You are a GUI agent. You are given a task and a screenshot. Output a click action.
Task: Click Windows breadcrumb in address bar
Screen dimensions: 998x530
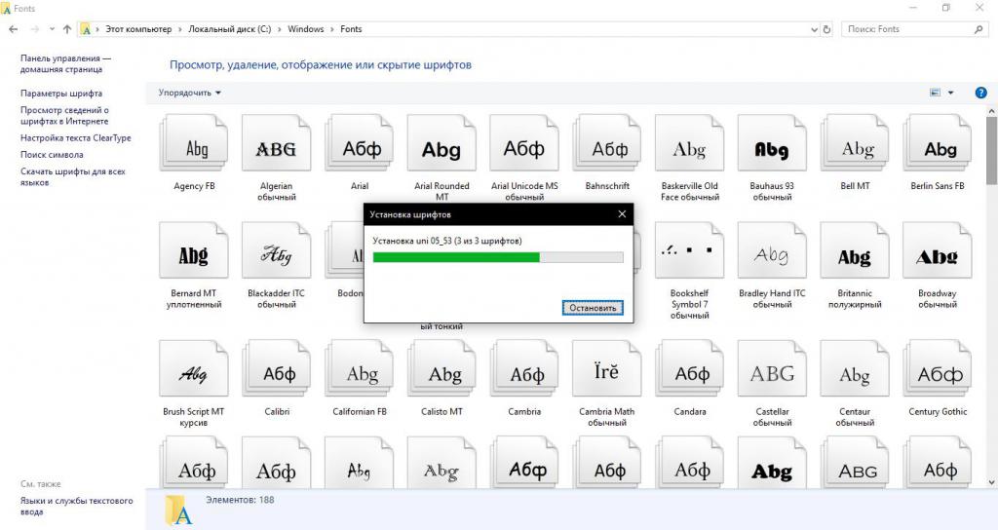point(305,29)
